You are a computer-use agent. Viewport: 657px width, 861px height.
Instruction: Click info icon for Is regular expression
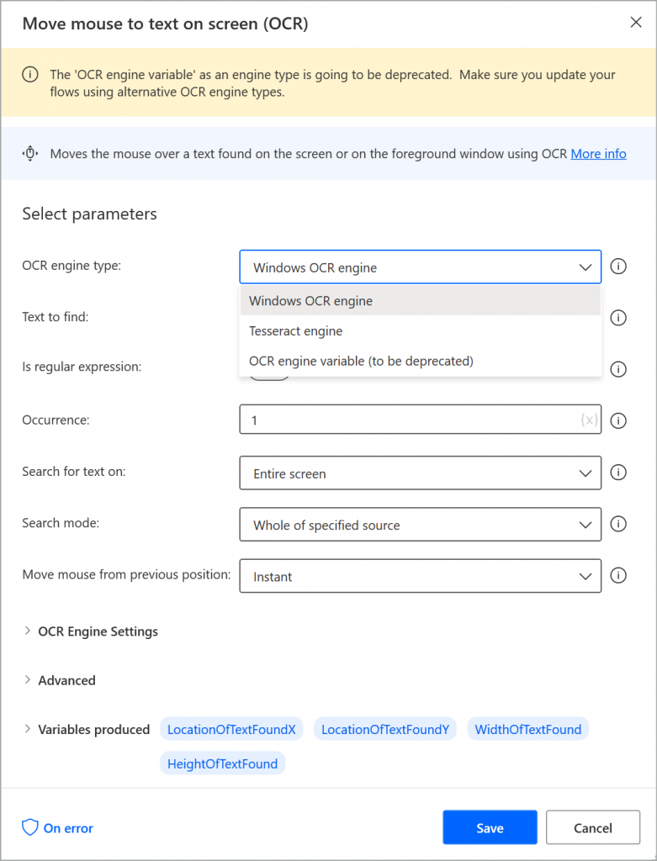coord(618,369)
